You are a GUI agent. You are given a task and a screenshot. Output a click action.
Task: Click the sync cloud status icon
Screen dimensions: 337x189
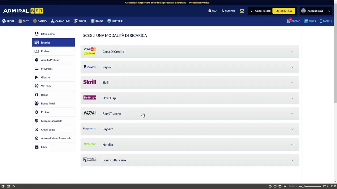[13, 186]
